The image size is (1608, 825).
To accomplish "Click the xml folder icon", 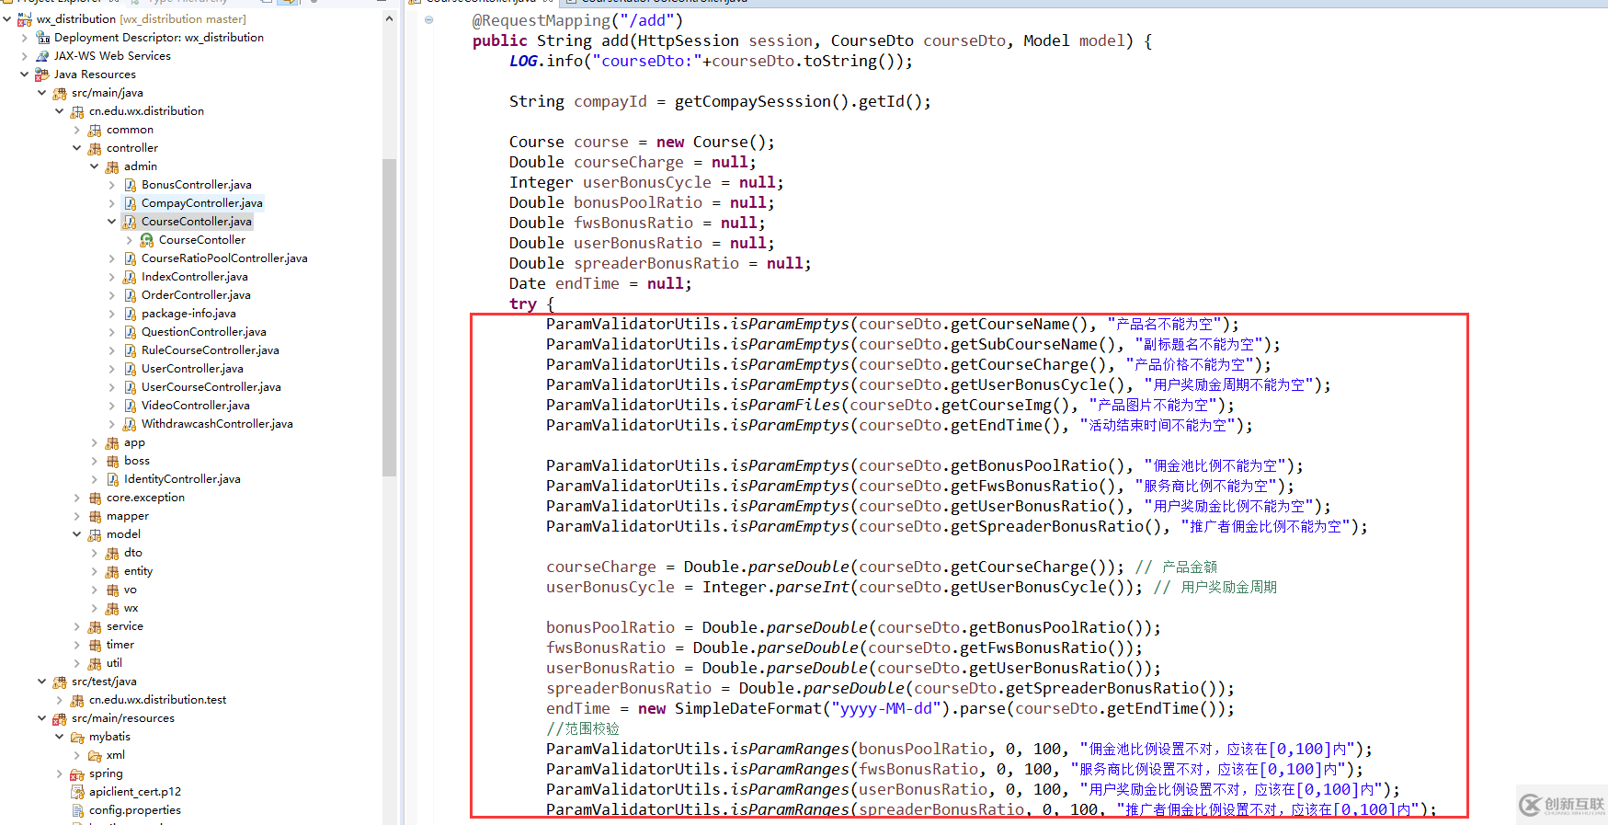I will [x=95, y=755].
